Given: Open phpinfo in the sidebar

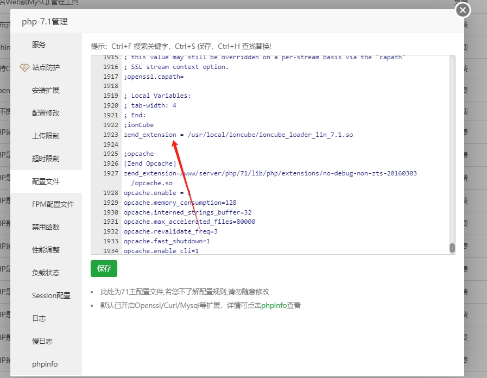Looking at the screenshot, I should [45, 364].
